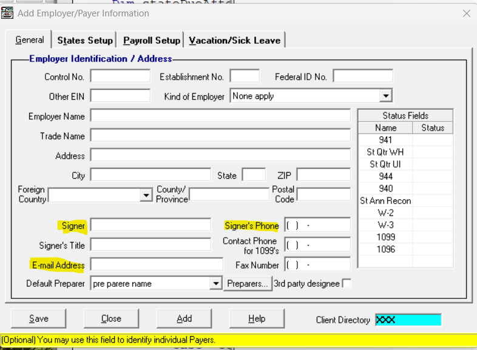Click the Postal Code field
This screenshot has height=350, width=477.
tap(323, 194)
